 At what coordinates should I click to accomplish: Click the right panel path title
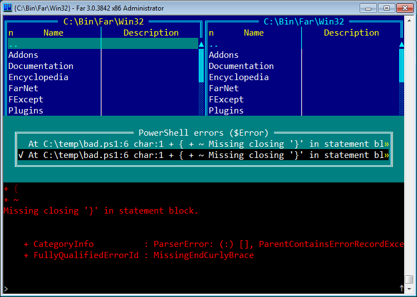(304, 22)
